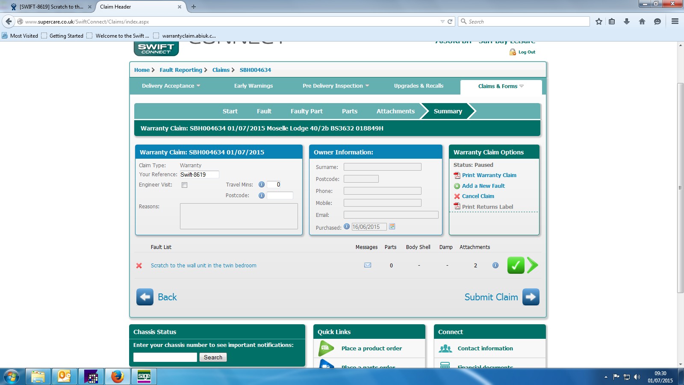Open Firefox from the Windows taskbar

coord(117,376)
